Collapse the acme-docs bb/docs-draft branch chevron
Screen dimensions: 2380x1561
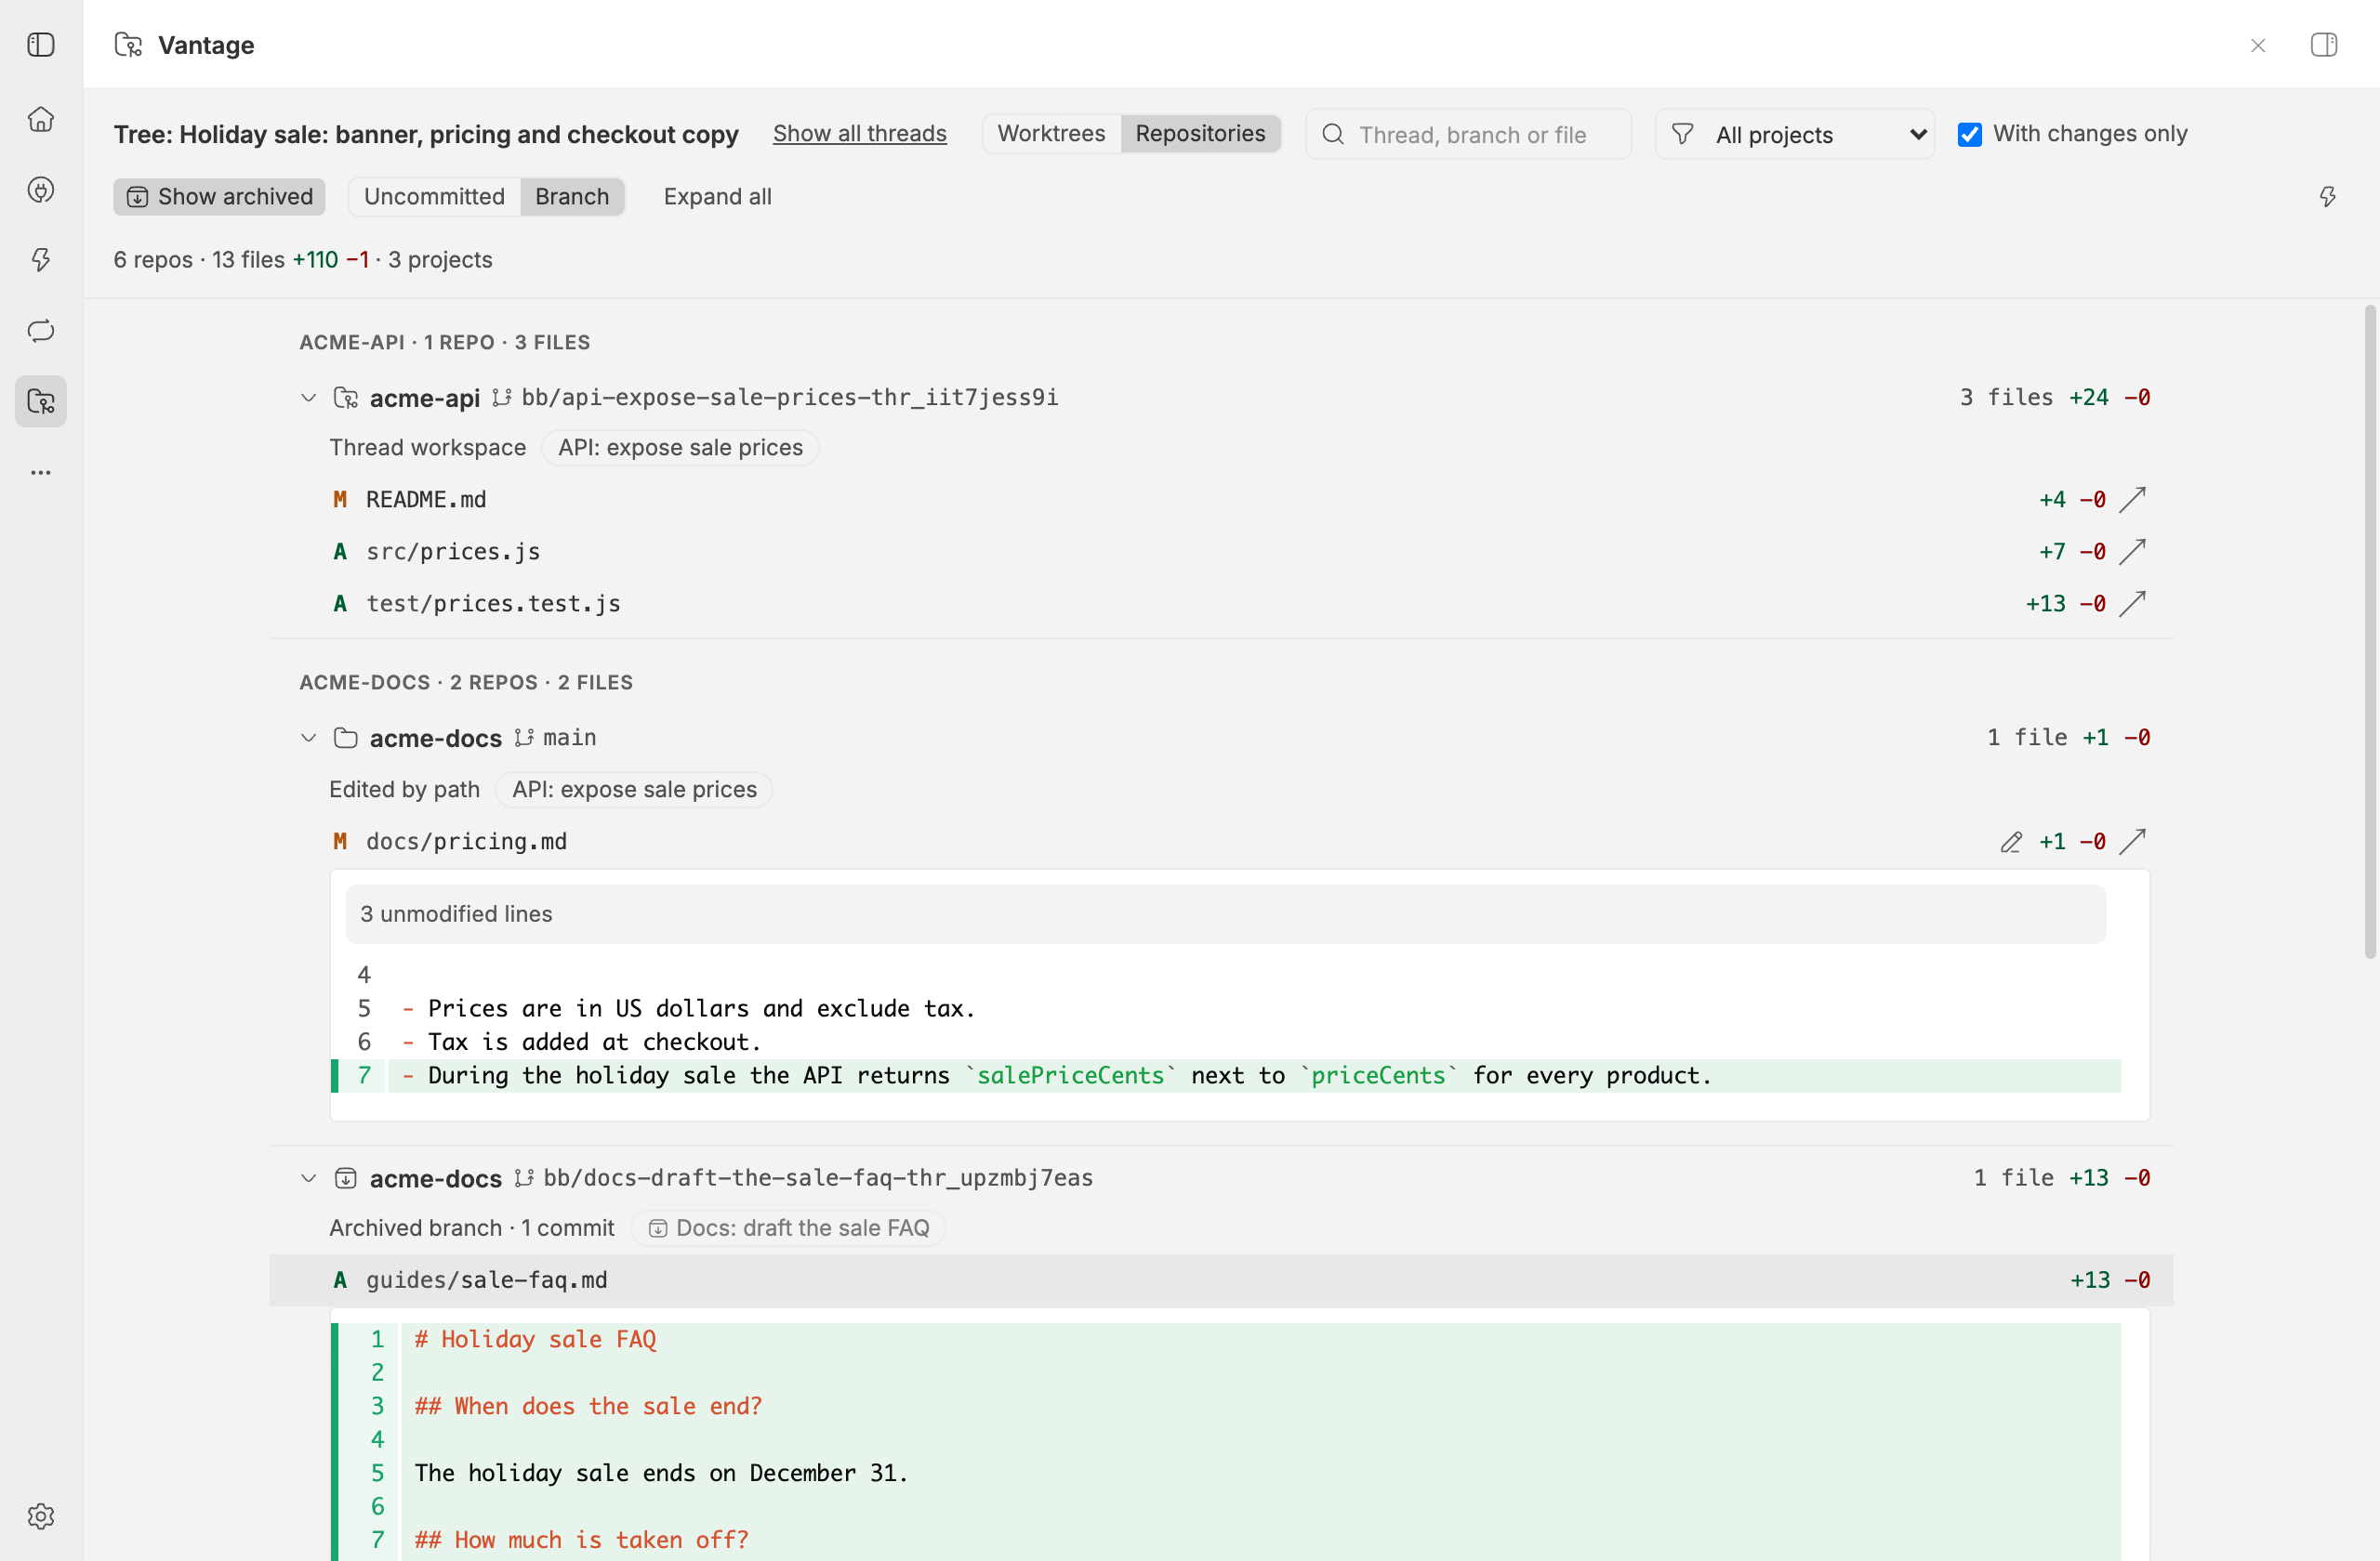[x=309, y=1178]
